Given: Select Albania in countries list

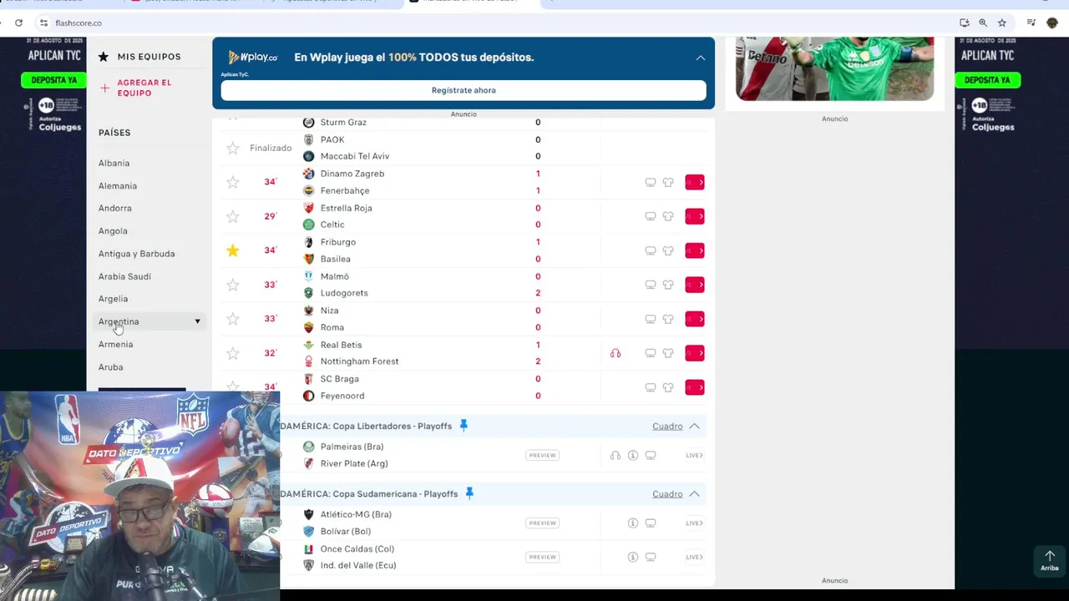Looking at the screenshot, I should [114, 163].
